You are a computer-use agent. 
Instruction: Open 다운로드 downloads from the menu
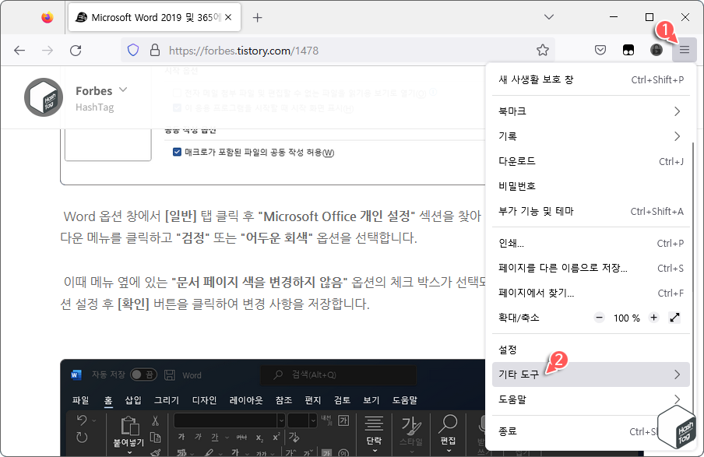click(591, 161)
